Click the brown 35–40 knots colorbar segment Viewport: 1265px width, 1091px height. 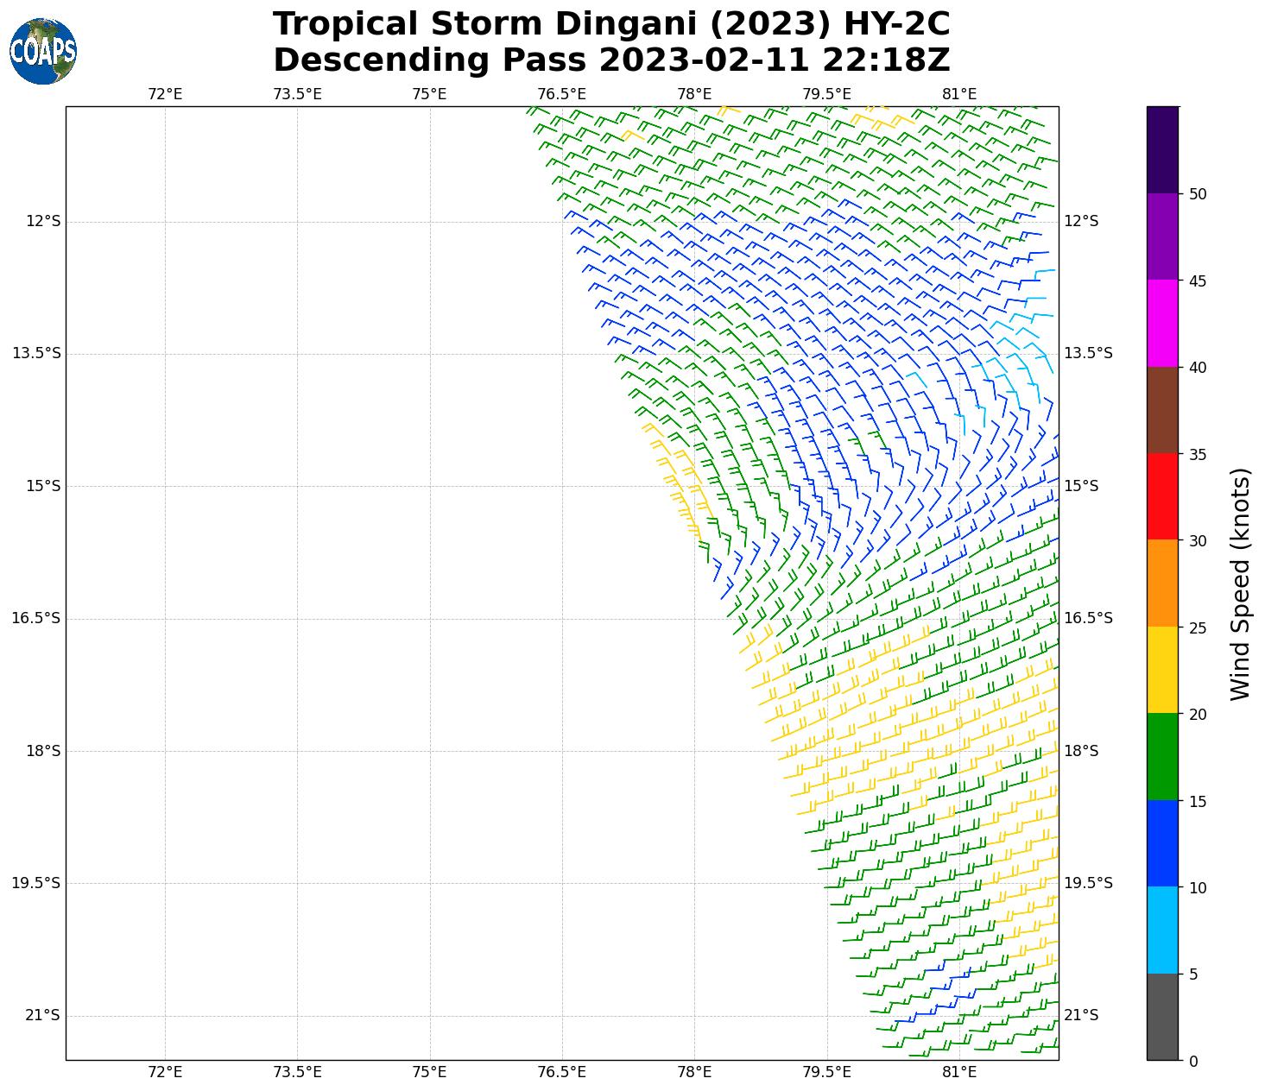coord(1162,410)
